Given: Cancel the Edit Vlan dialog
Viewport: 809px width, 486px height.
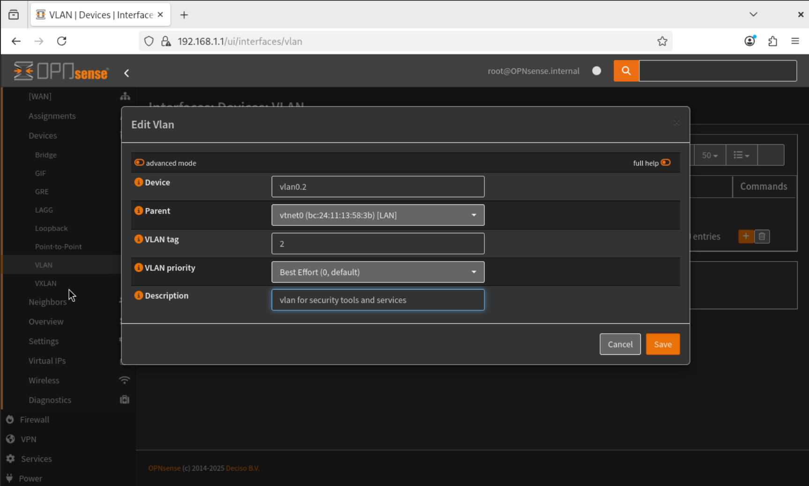Looking at the screenshot, I should [620, 344].
